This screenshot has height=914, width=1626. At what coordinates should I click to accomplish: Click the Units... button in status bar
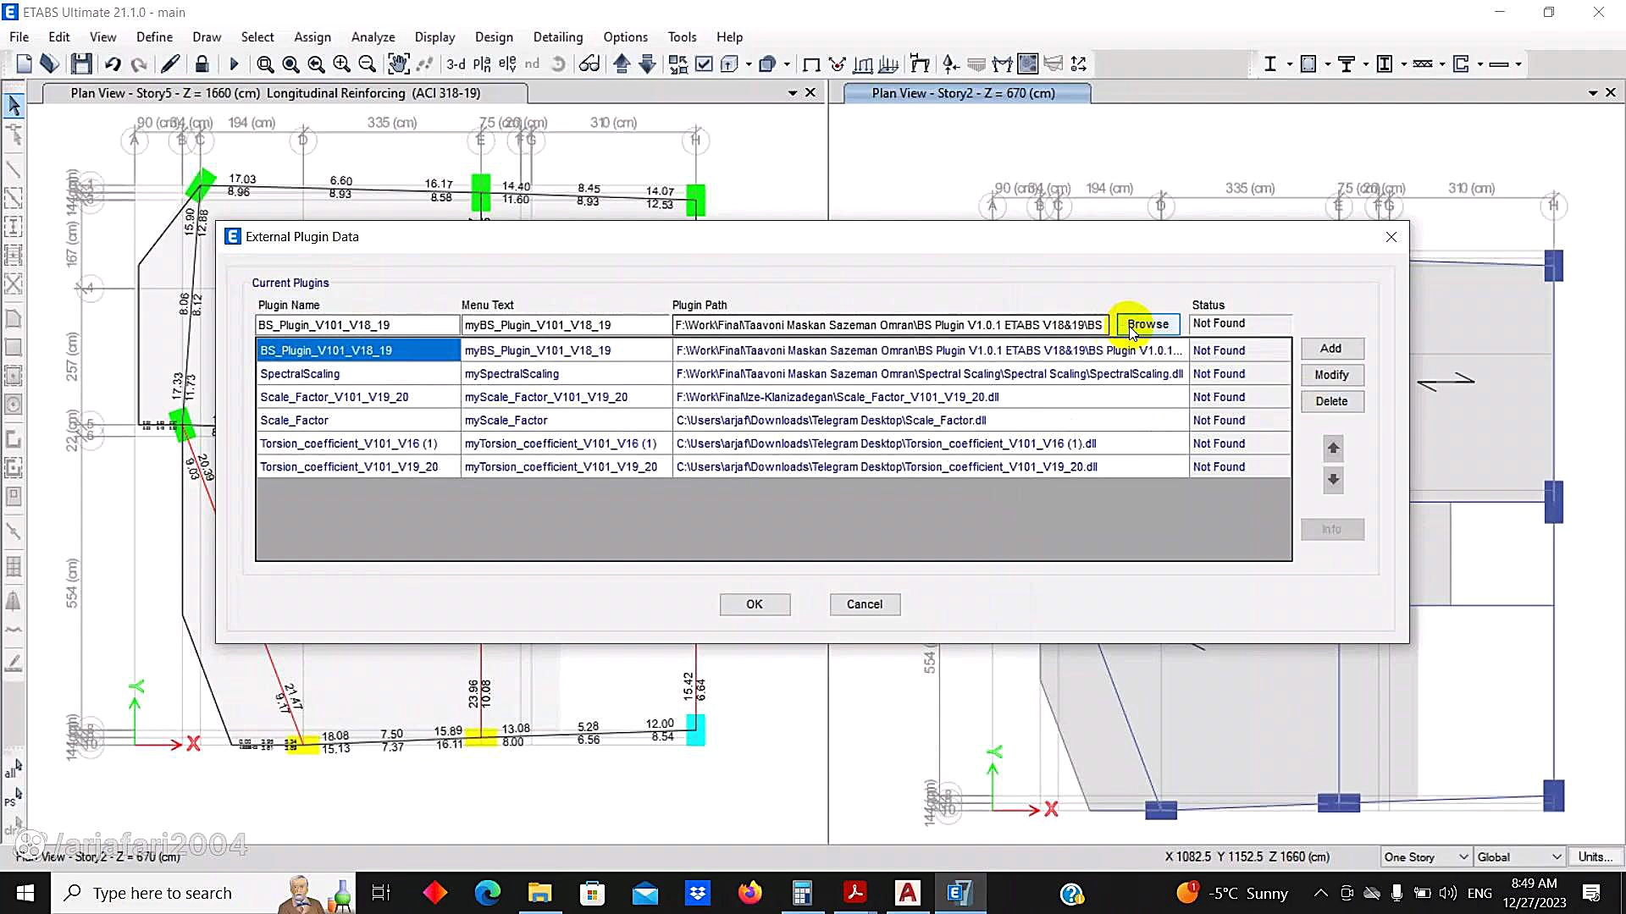(1596, 856)
